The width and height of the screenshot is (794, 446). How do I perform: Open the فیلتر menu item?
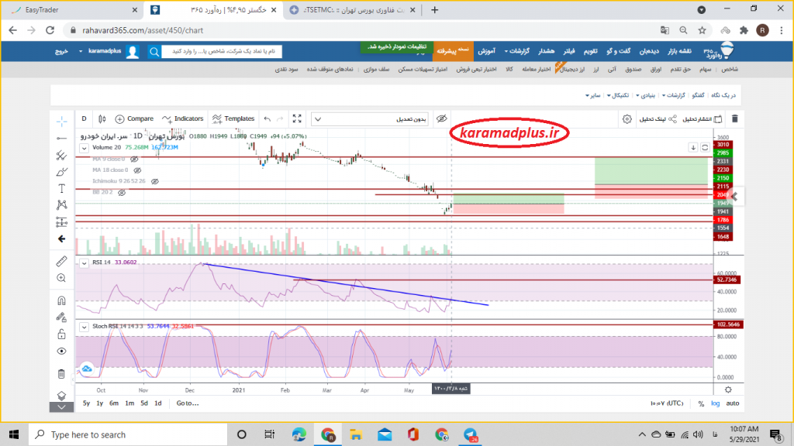click(x=569, y=52)
